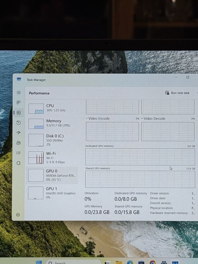This screenshot has height=264, width=198.
Task: Open the Task Manager hamburger navigation menu
Action: (19, 93)
